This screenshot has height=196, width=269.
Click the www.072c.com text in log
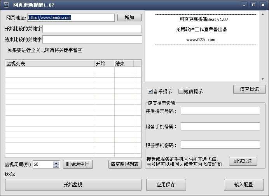click(201, 40)
